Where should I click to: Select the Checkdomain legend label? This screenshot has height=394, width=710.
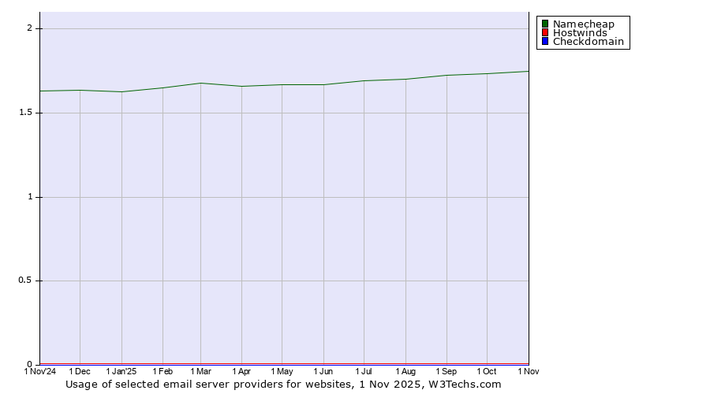[x=588, y=42]
